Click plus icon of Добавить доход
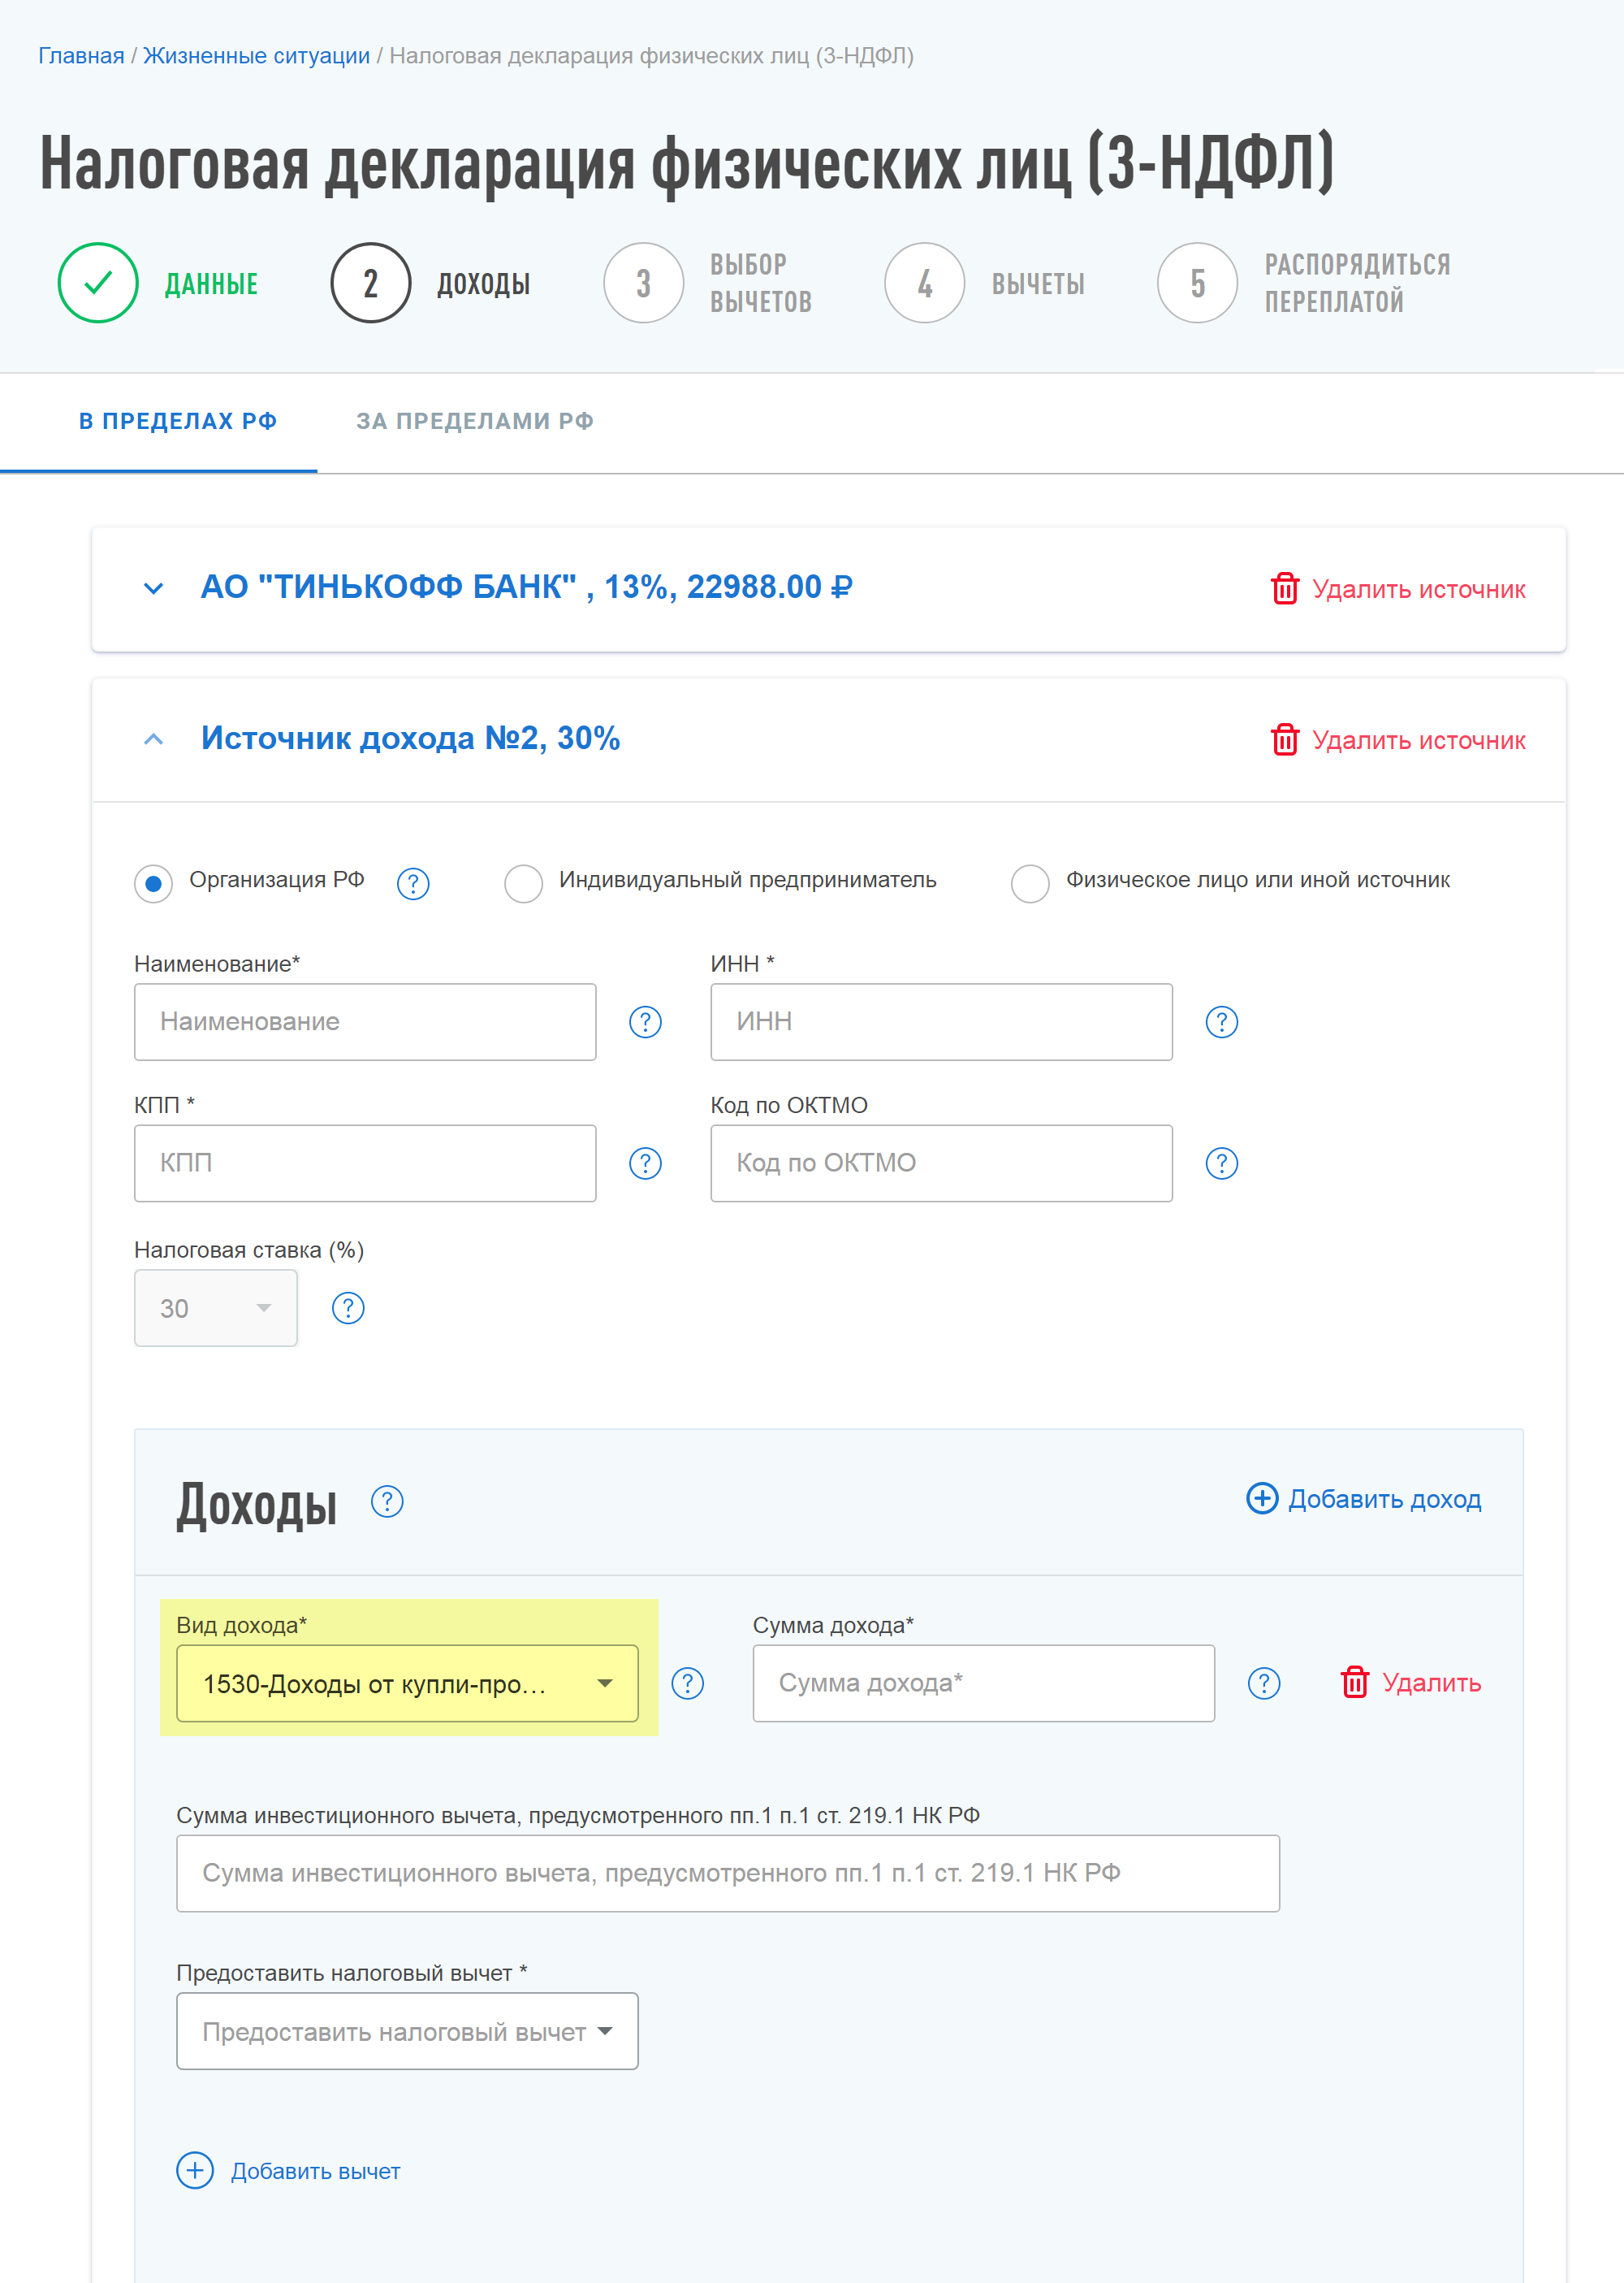 (1262, 1497)
